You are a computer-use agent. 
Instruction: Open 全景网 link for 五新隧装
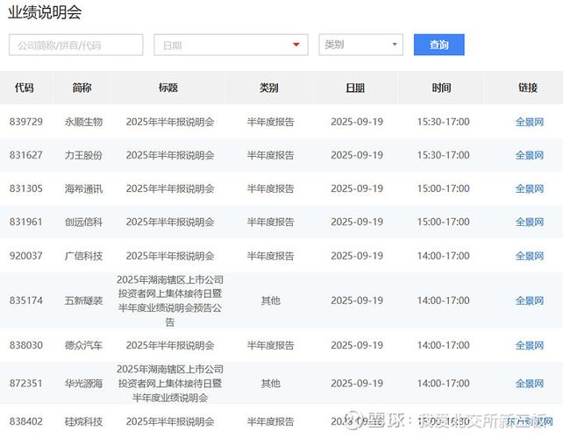tap(529, 300)
